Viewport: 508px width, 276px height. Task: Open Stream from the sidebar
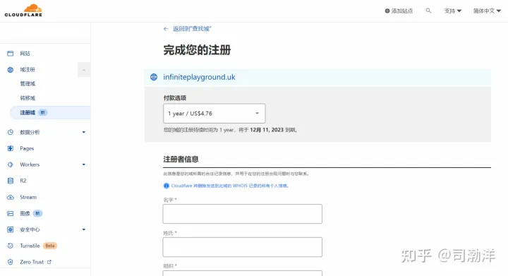click(x=28, y=197)
